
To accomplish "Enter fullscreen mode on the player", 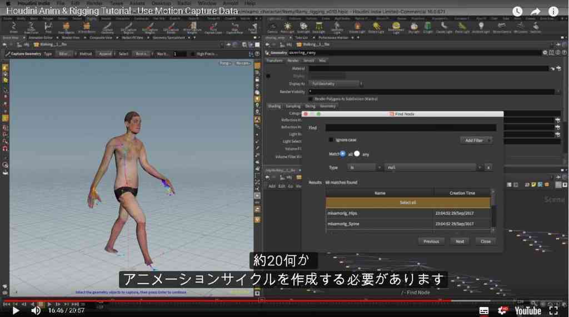I will 553,310.
